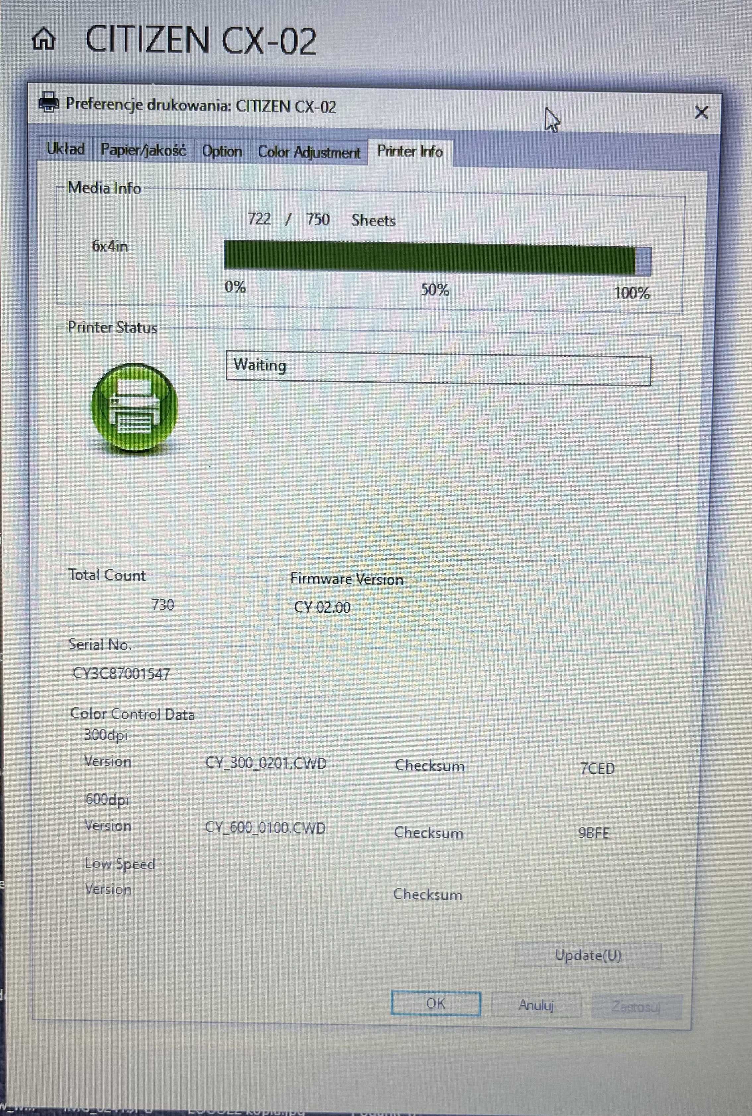The width and height of the screenshot is (752, 1116).
Task: Click the serial number CY3C87001547
Action: (121, 673)
